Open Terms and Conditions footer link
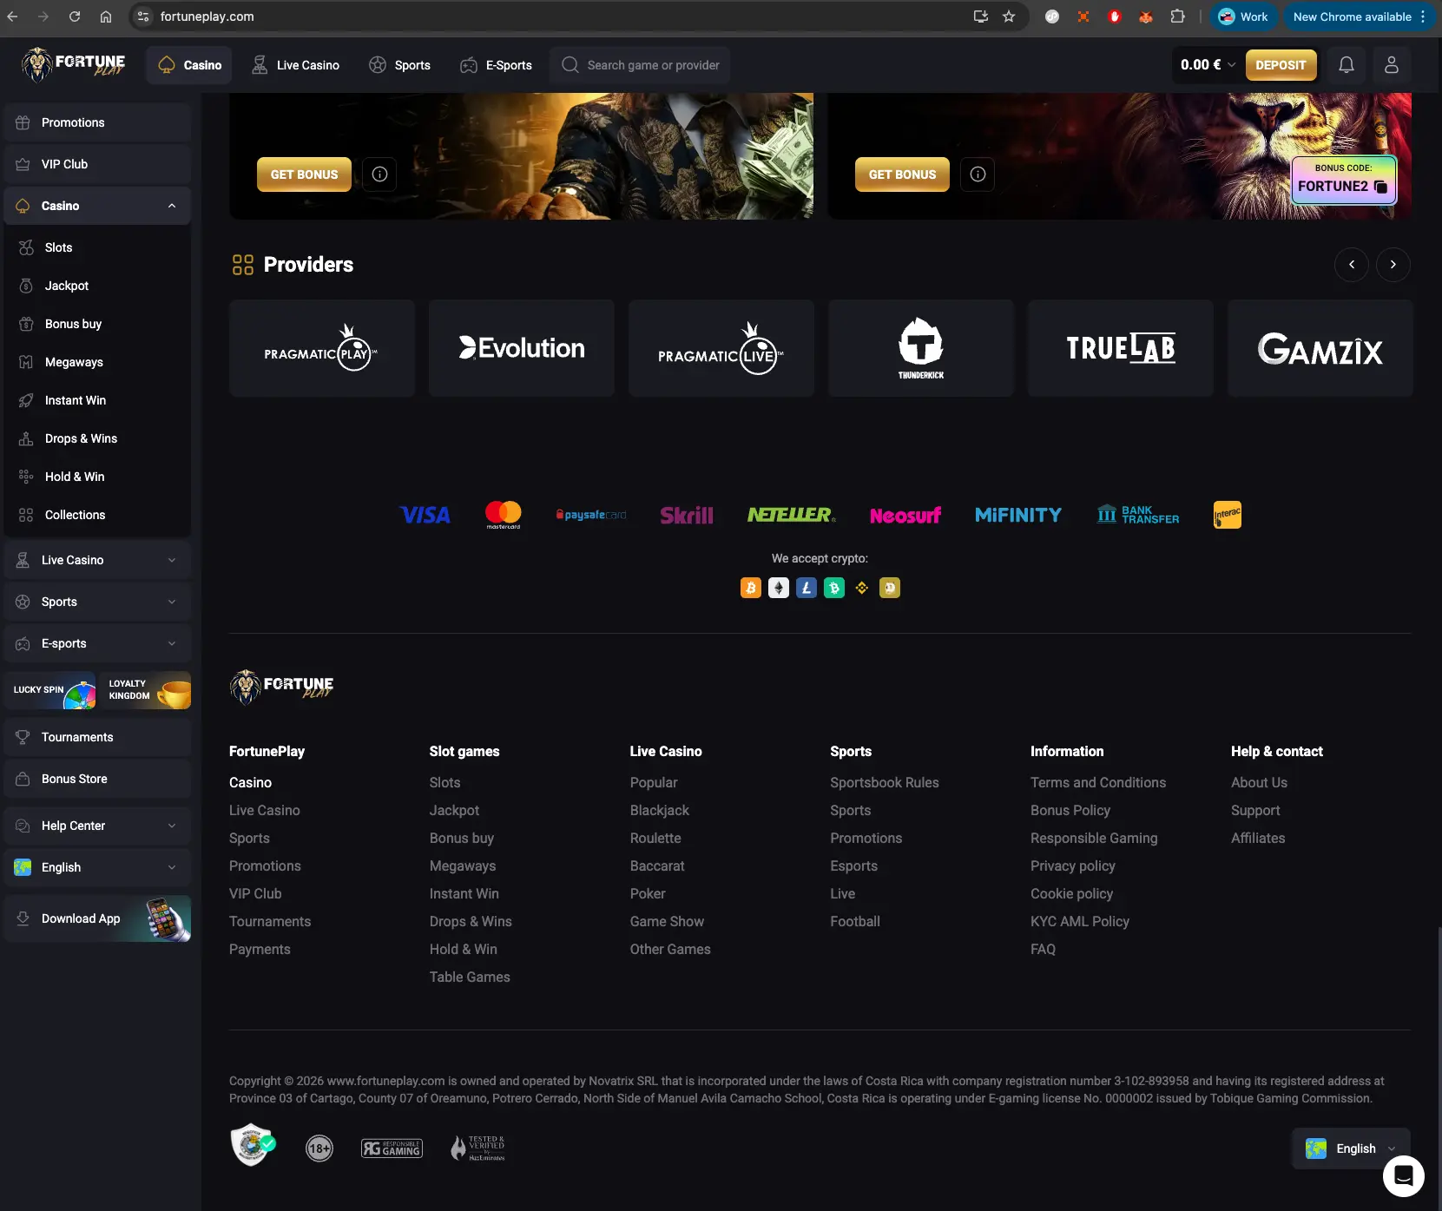Image resolution: width=1442 pixels, height=1211 pixels. (1097, 782)
